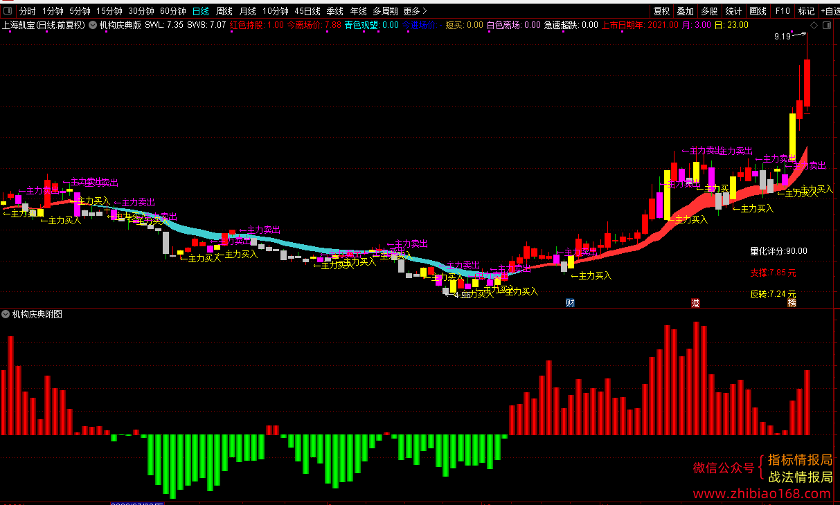This screenshot has width=840, height=505.
Task: Open the 多周期 multi-period view
Action: tap(385, 11)
